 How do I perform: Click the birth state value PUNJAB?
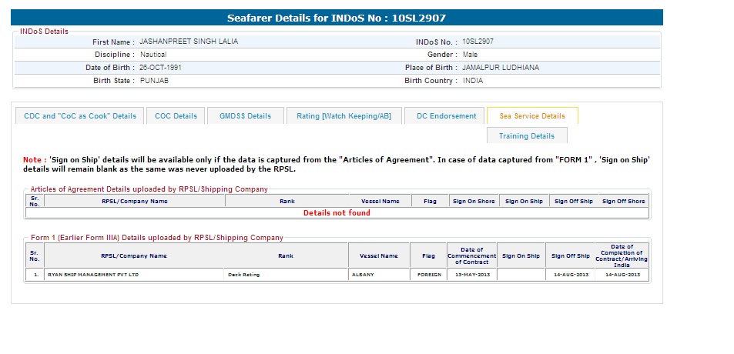click(154, 81)
